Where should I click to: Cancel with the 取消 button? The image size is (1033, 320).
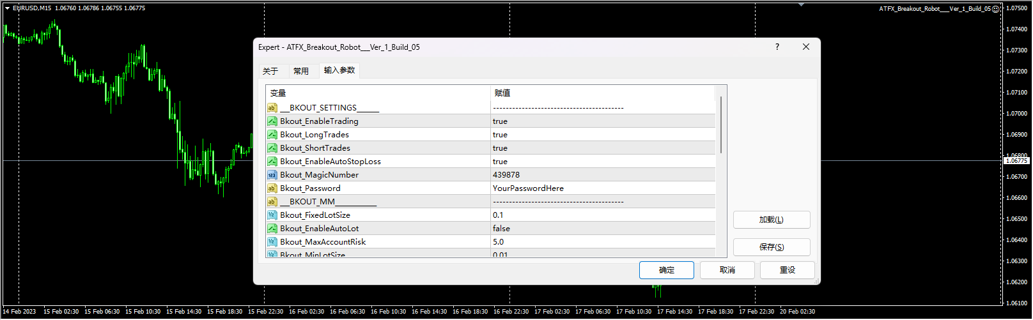click(x=727, y=270)
